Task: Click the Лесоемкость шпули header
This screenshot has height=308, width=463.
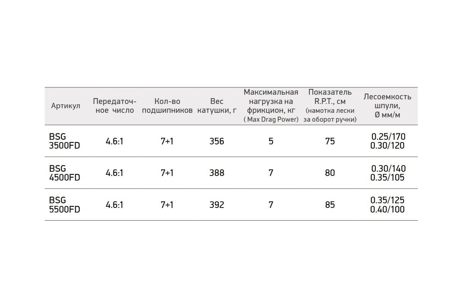Action: pyautogui.click(x=387, y=106)
